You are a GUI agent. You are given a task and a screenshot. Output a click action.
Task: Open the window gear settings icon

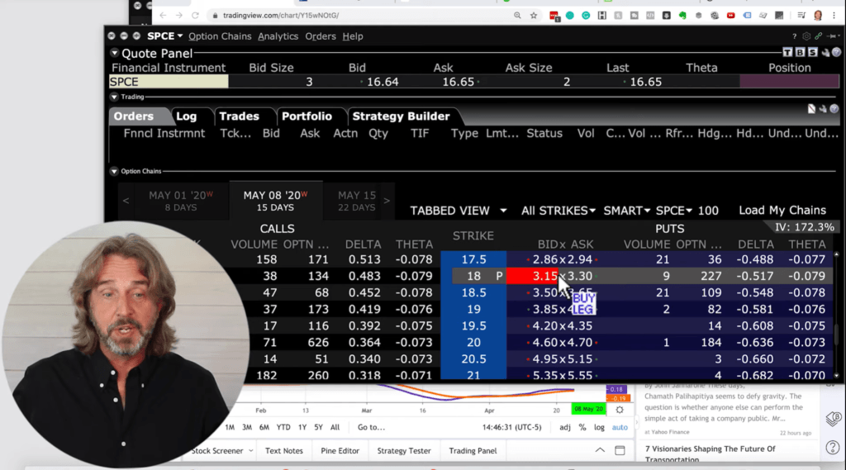click(806, 36)
